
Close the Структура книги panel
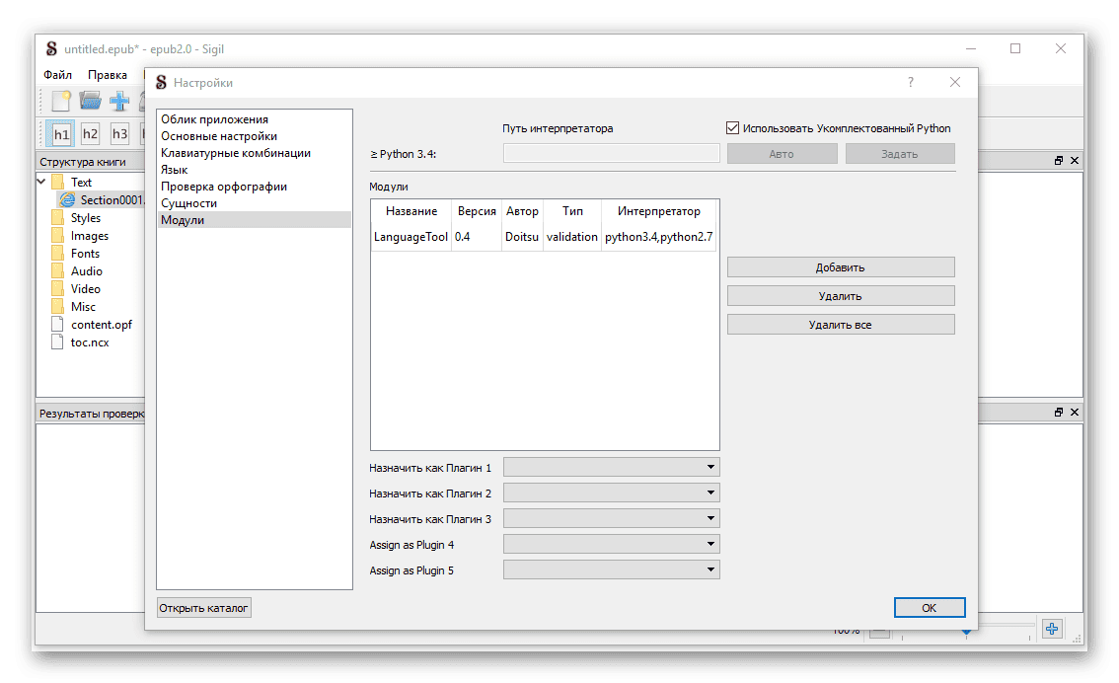[x=1074, y=161]
